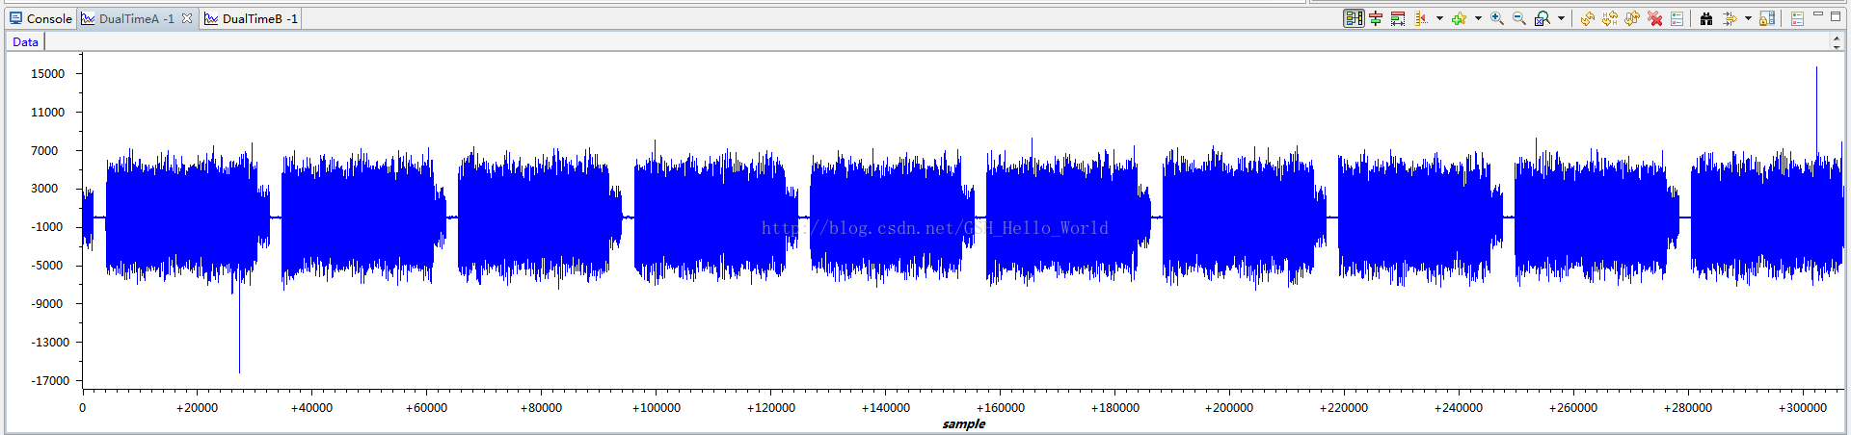Screen dimensions: 1851x435
Task: Expand the dropdown next to green star
Action: (x=1478, y=18)
